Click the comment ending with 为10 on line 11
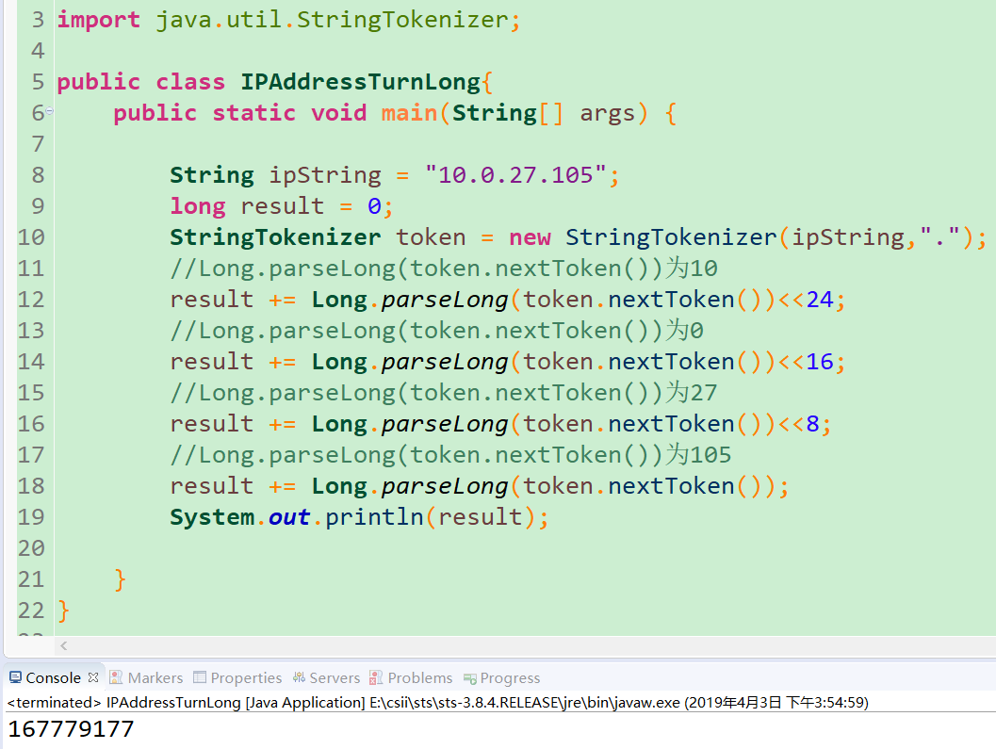The image size is (996, 749). (x=444, y=269)
